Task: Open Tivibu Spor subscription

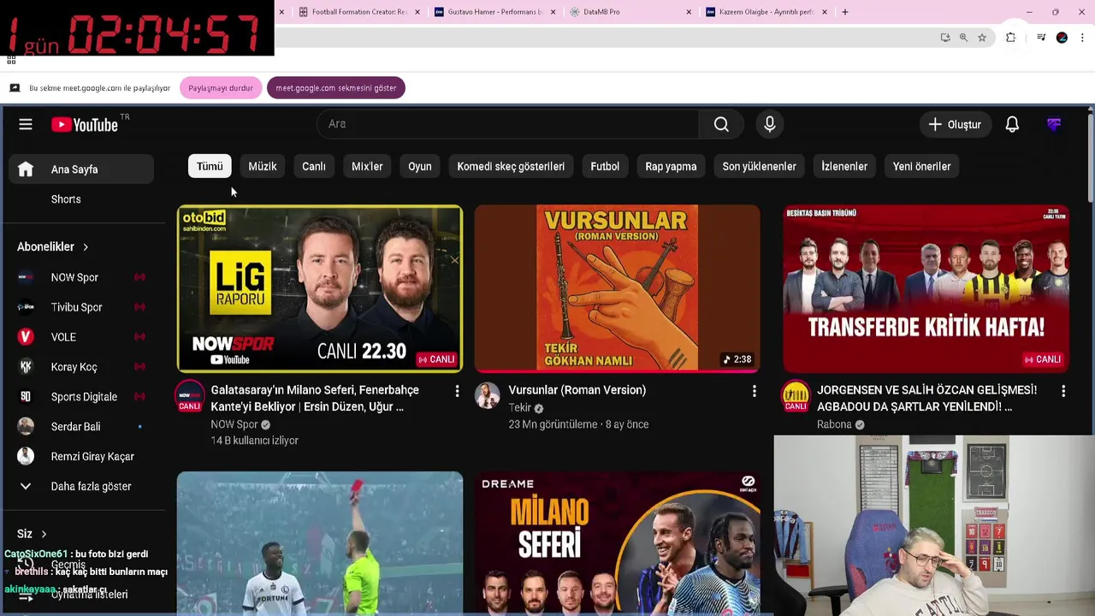Action: pyautogui.click(x=83, y=307)
